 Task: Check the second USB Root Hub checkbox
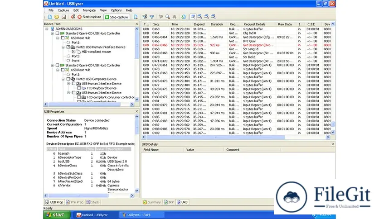pos(63,70)
